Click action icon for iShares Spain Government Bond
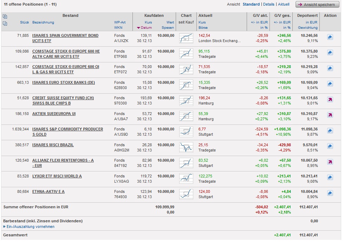Viewport: 344px width, 243px height. point(330,37)
